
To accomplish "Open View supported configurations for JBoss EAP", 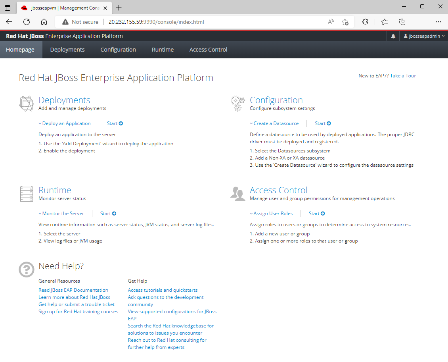I will pyautogui.click(x=172, y=315).
